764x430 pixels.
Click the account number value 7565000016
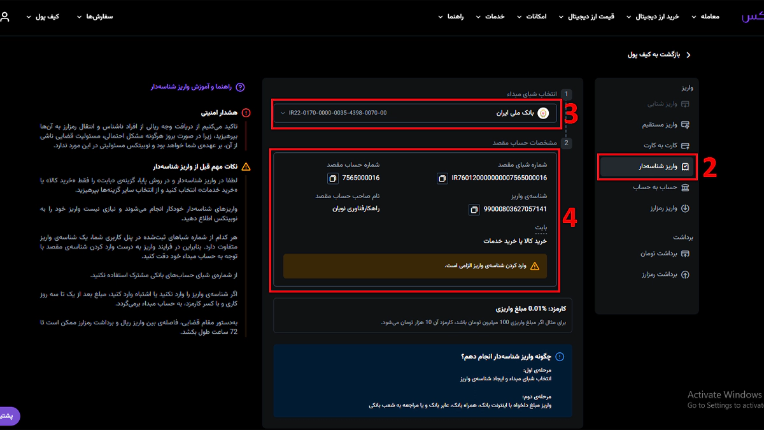pos(361,178)
